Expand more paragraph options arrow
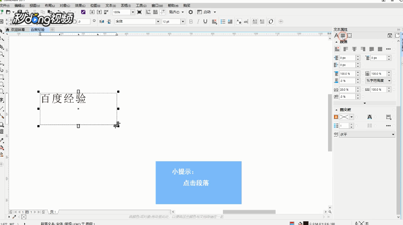The image size is (403, 225). click(365, 103)
